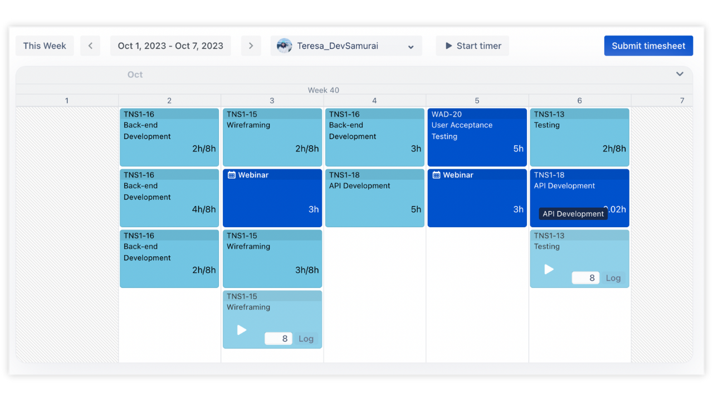The width and height of the screenshot is (713, 401).
Task: Click the calendar icon on the Oct 5 Webinar
Action: [436, 174]
